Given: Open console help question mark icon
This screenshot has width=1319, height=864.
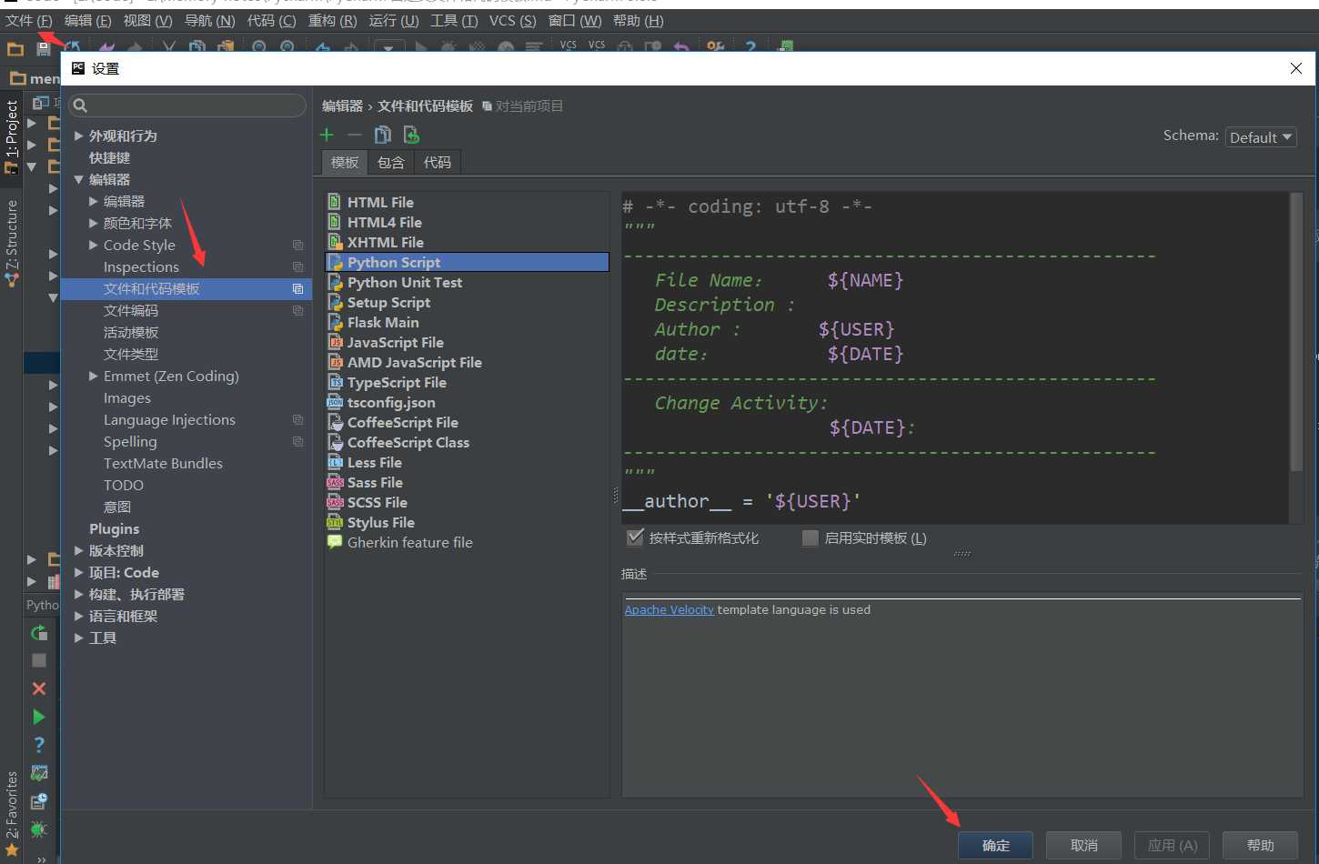Looking at the screenshot, I should point(39,745).
